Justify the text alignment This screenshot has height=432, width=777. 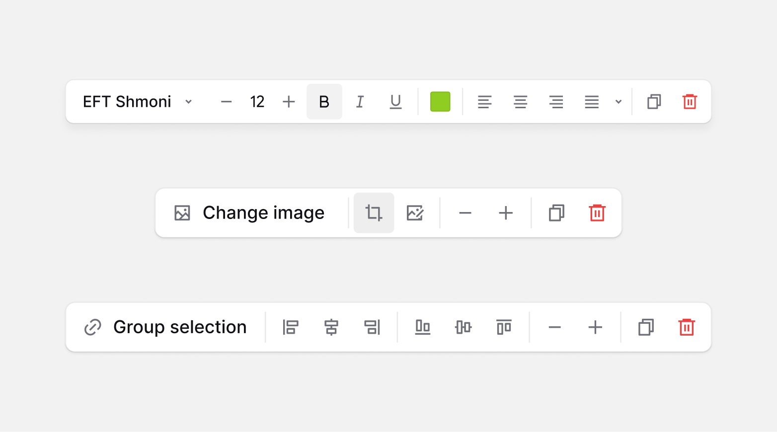592,102
